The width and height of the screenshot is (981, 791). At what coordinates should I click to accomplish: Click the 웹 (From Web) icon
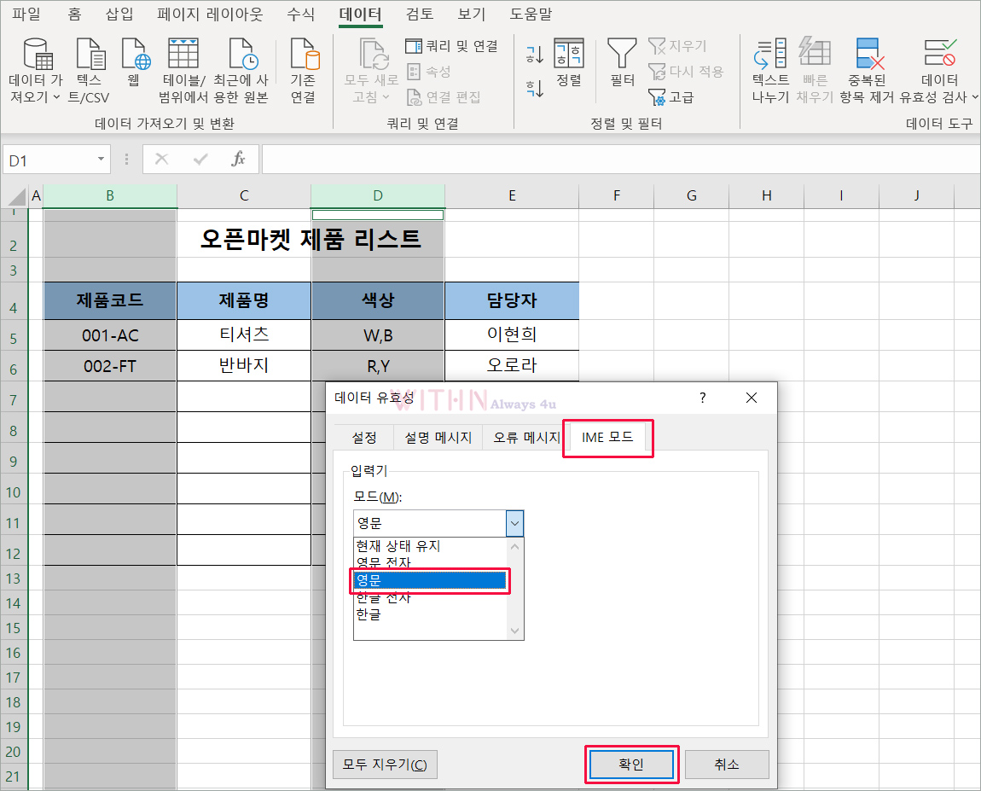135,54
